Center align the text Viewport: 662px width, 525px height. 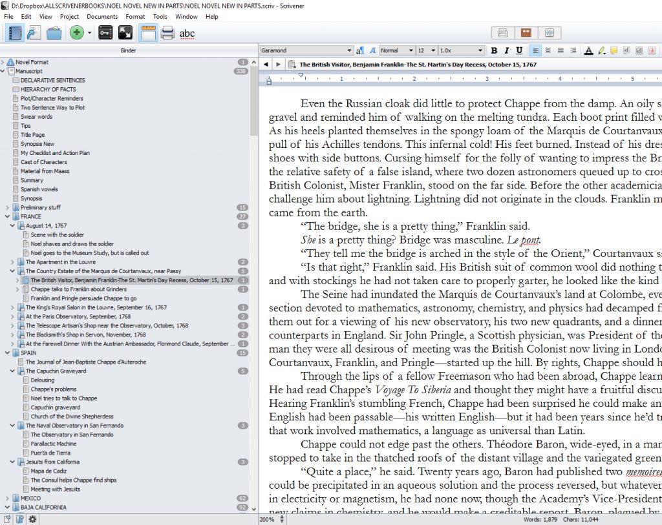click(x=548, y=50)
